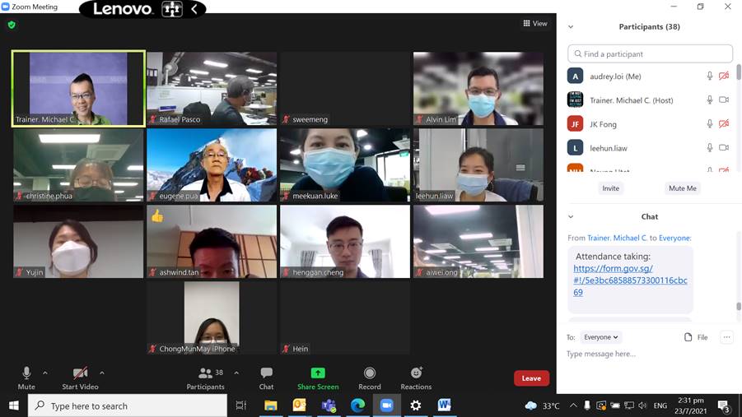Click the Trainer Michael C. host avatar
This screenshot has width=742, height=417.
(x=575, y=100)
